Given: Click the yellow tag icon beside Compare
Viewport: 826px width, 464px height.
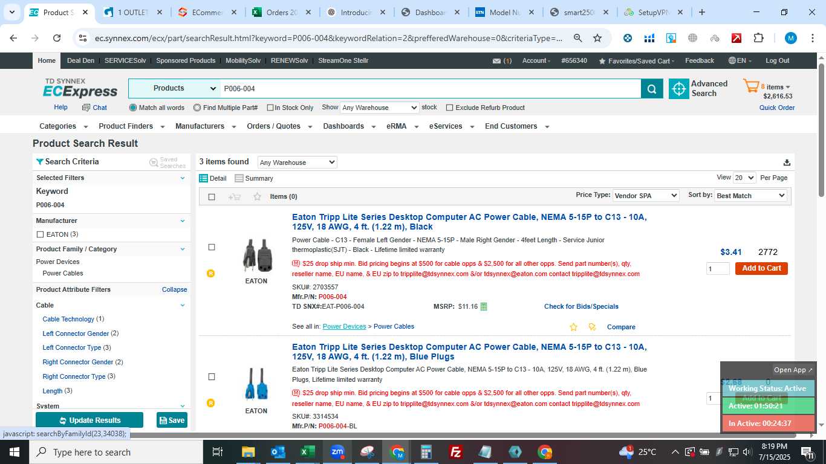Looking at the screenshot, I should coord(592,327).
